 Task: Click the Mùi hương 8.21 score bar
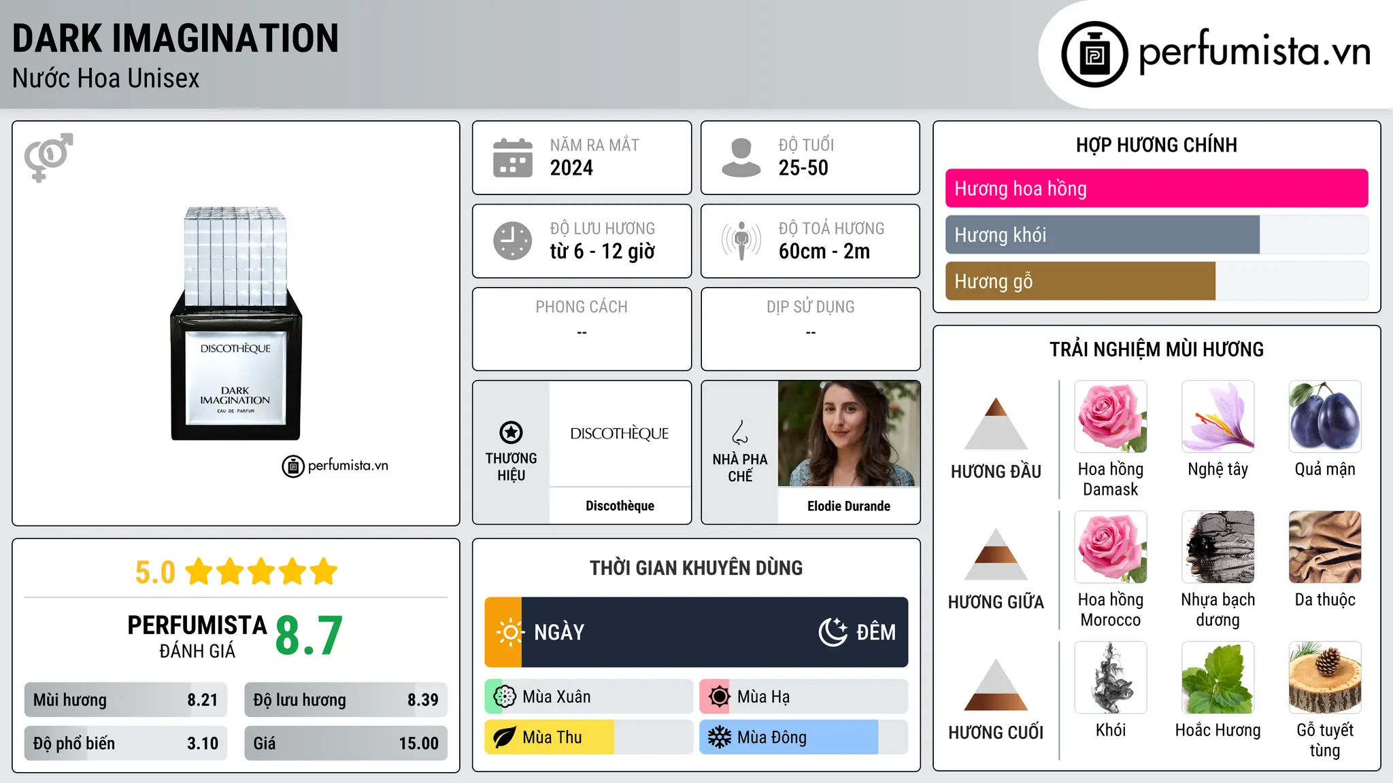click(126, 700)
